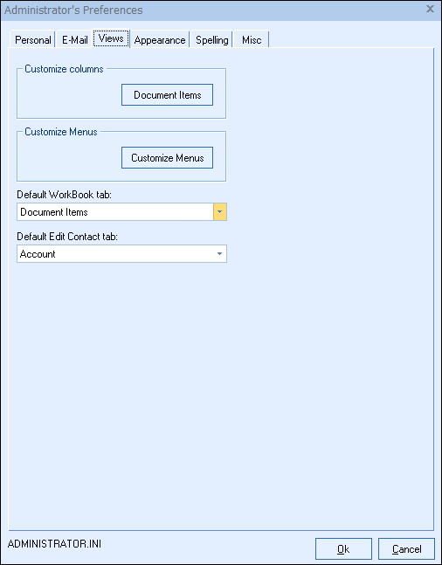Screen dimensions: 442x565
Task: Click the Default Edit Contact tab label
Action: 67,237
